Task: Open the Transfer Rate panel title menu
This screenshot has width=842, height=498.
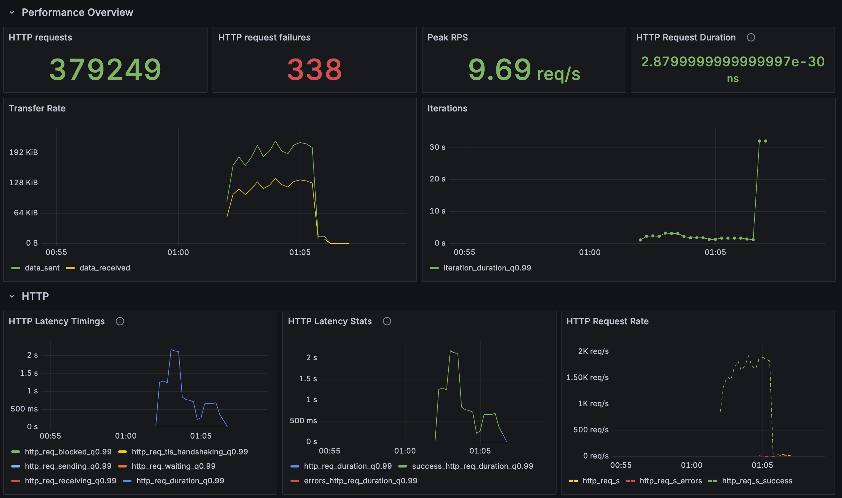Action: [37, 108]
